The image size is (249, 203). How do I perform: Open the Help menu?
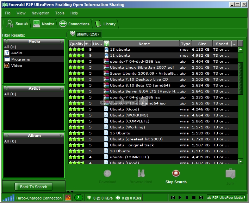point(74,13)
